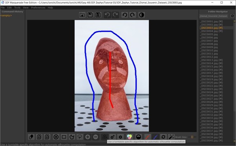Open image folder icon in top toolbar
Viewport: 236px width, 146px height.
(x=82, y=15)
